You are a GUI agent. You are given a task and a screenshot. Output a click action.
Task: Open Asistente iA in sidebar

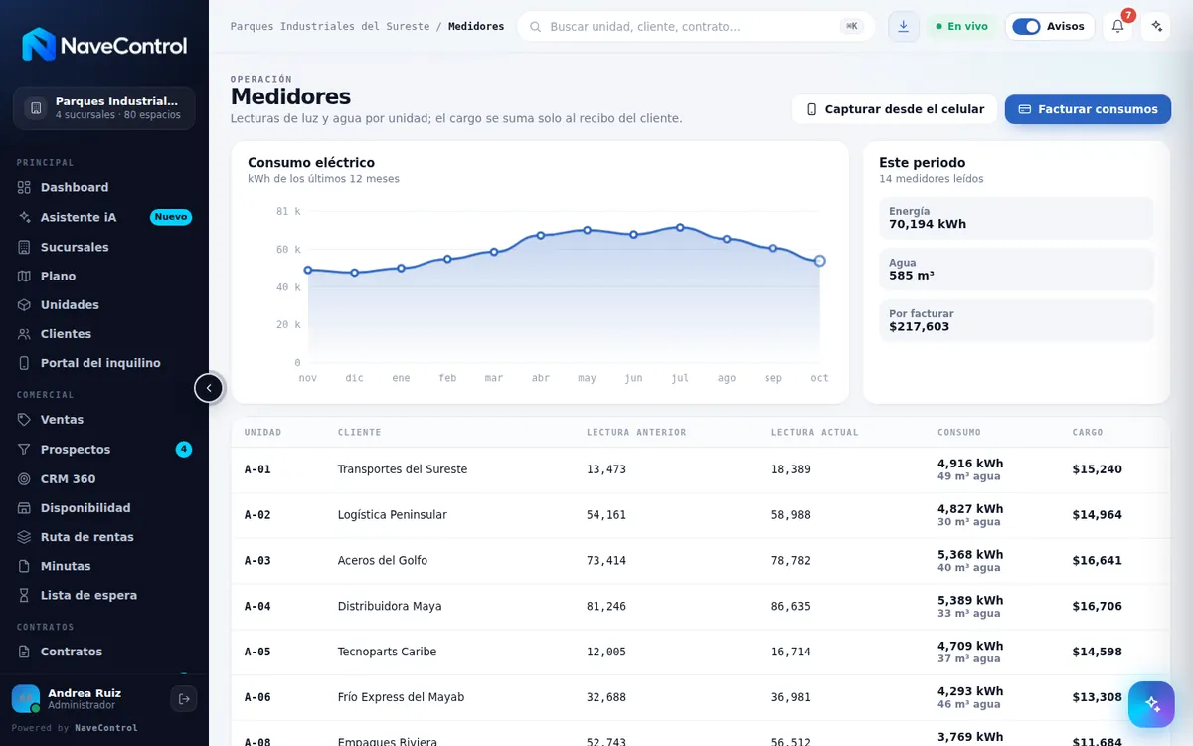pyautogui.click(x=104, y=217)
